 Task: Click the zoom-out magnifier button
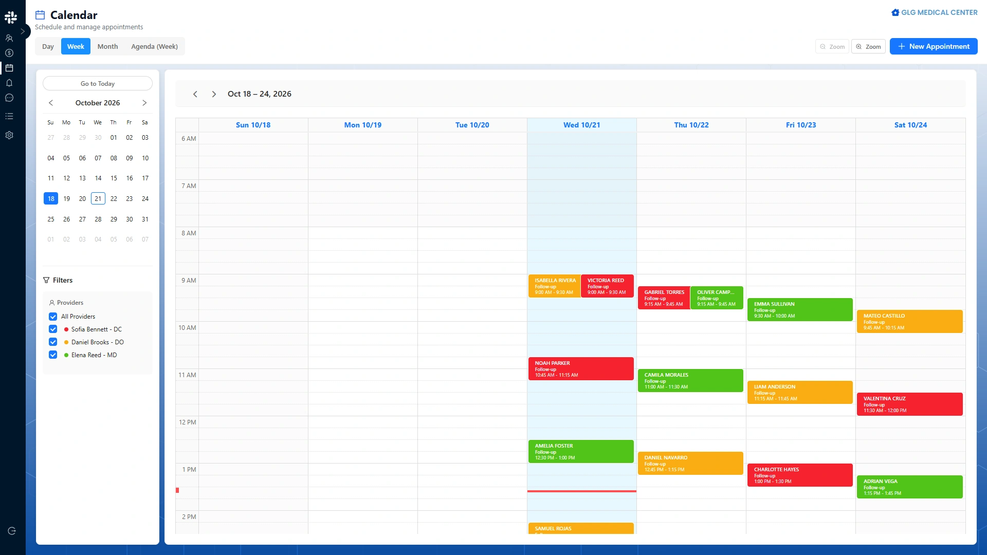(x=832, y=47)
